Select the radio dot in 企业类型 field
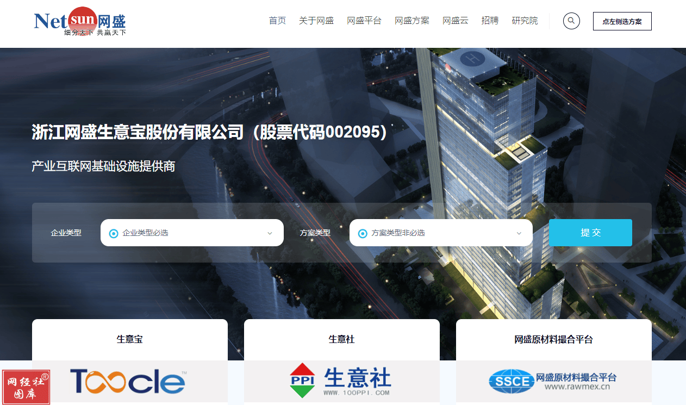This screenshot has width=686, height=405. 114,233
